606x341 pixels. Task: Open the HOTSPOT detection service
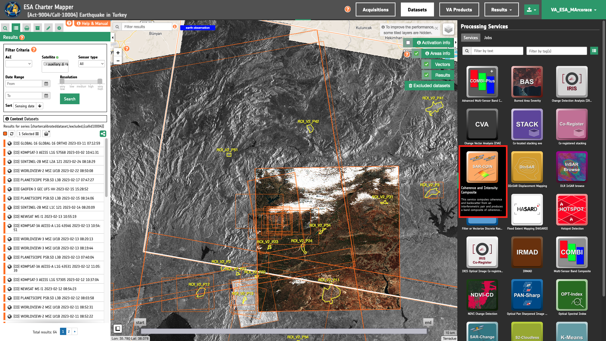572,210
